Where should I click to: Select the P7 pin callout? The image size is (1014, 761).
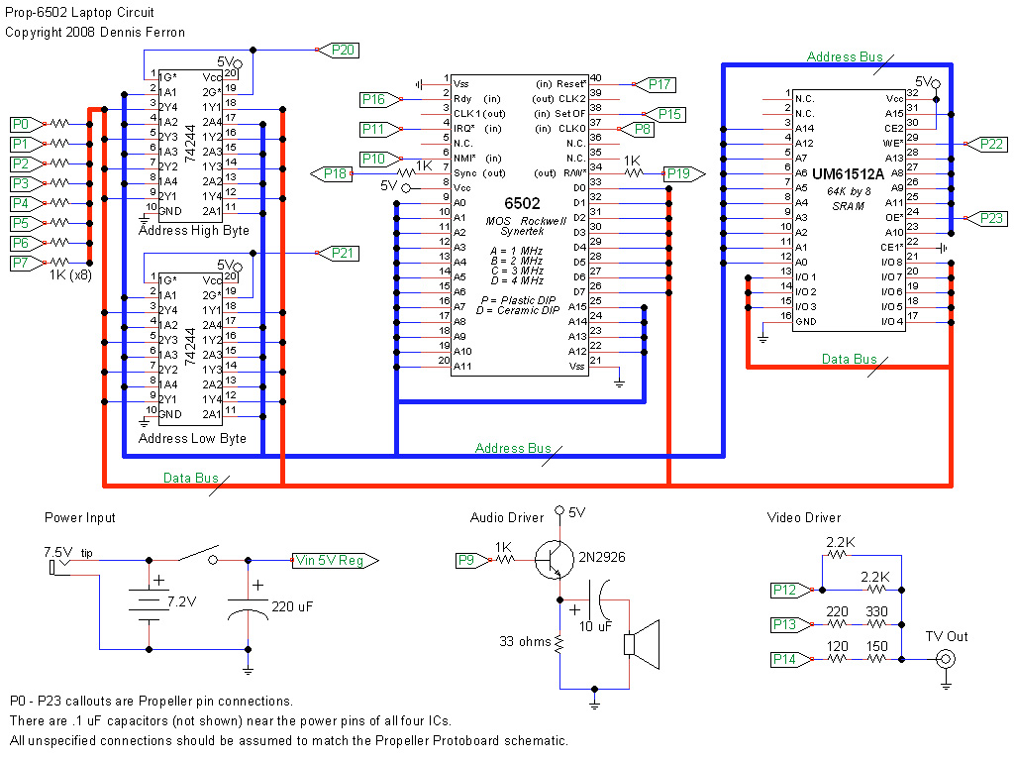[29, 263]
